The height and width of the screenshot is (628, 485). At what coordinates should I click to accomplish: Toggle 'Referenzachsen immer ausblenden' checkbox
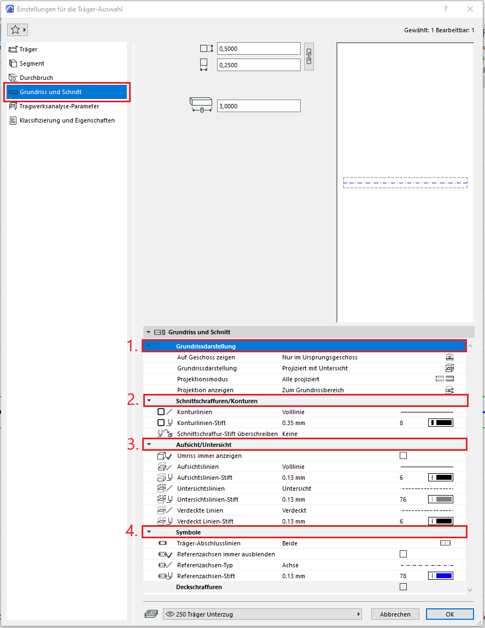404,554
